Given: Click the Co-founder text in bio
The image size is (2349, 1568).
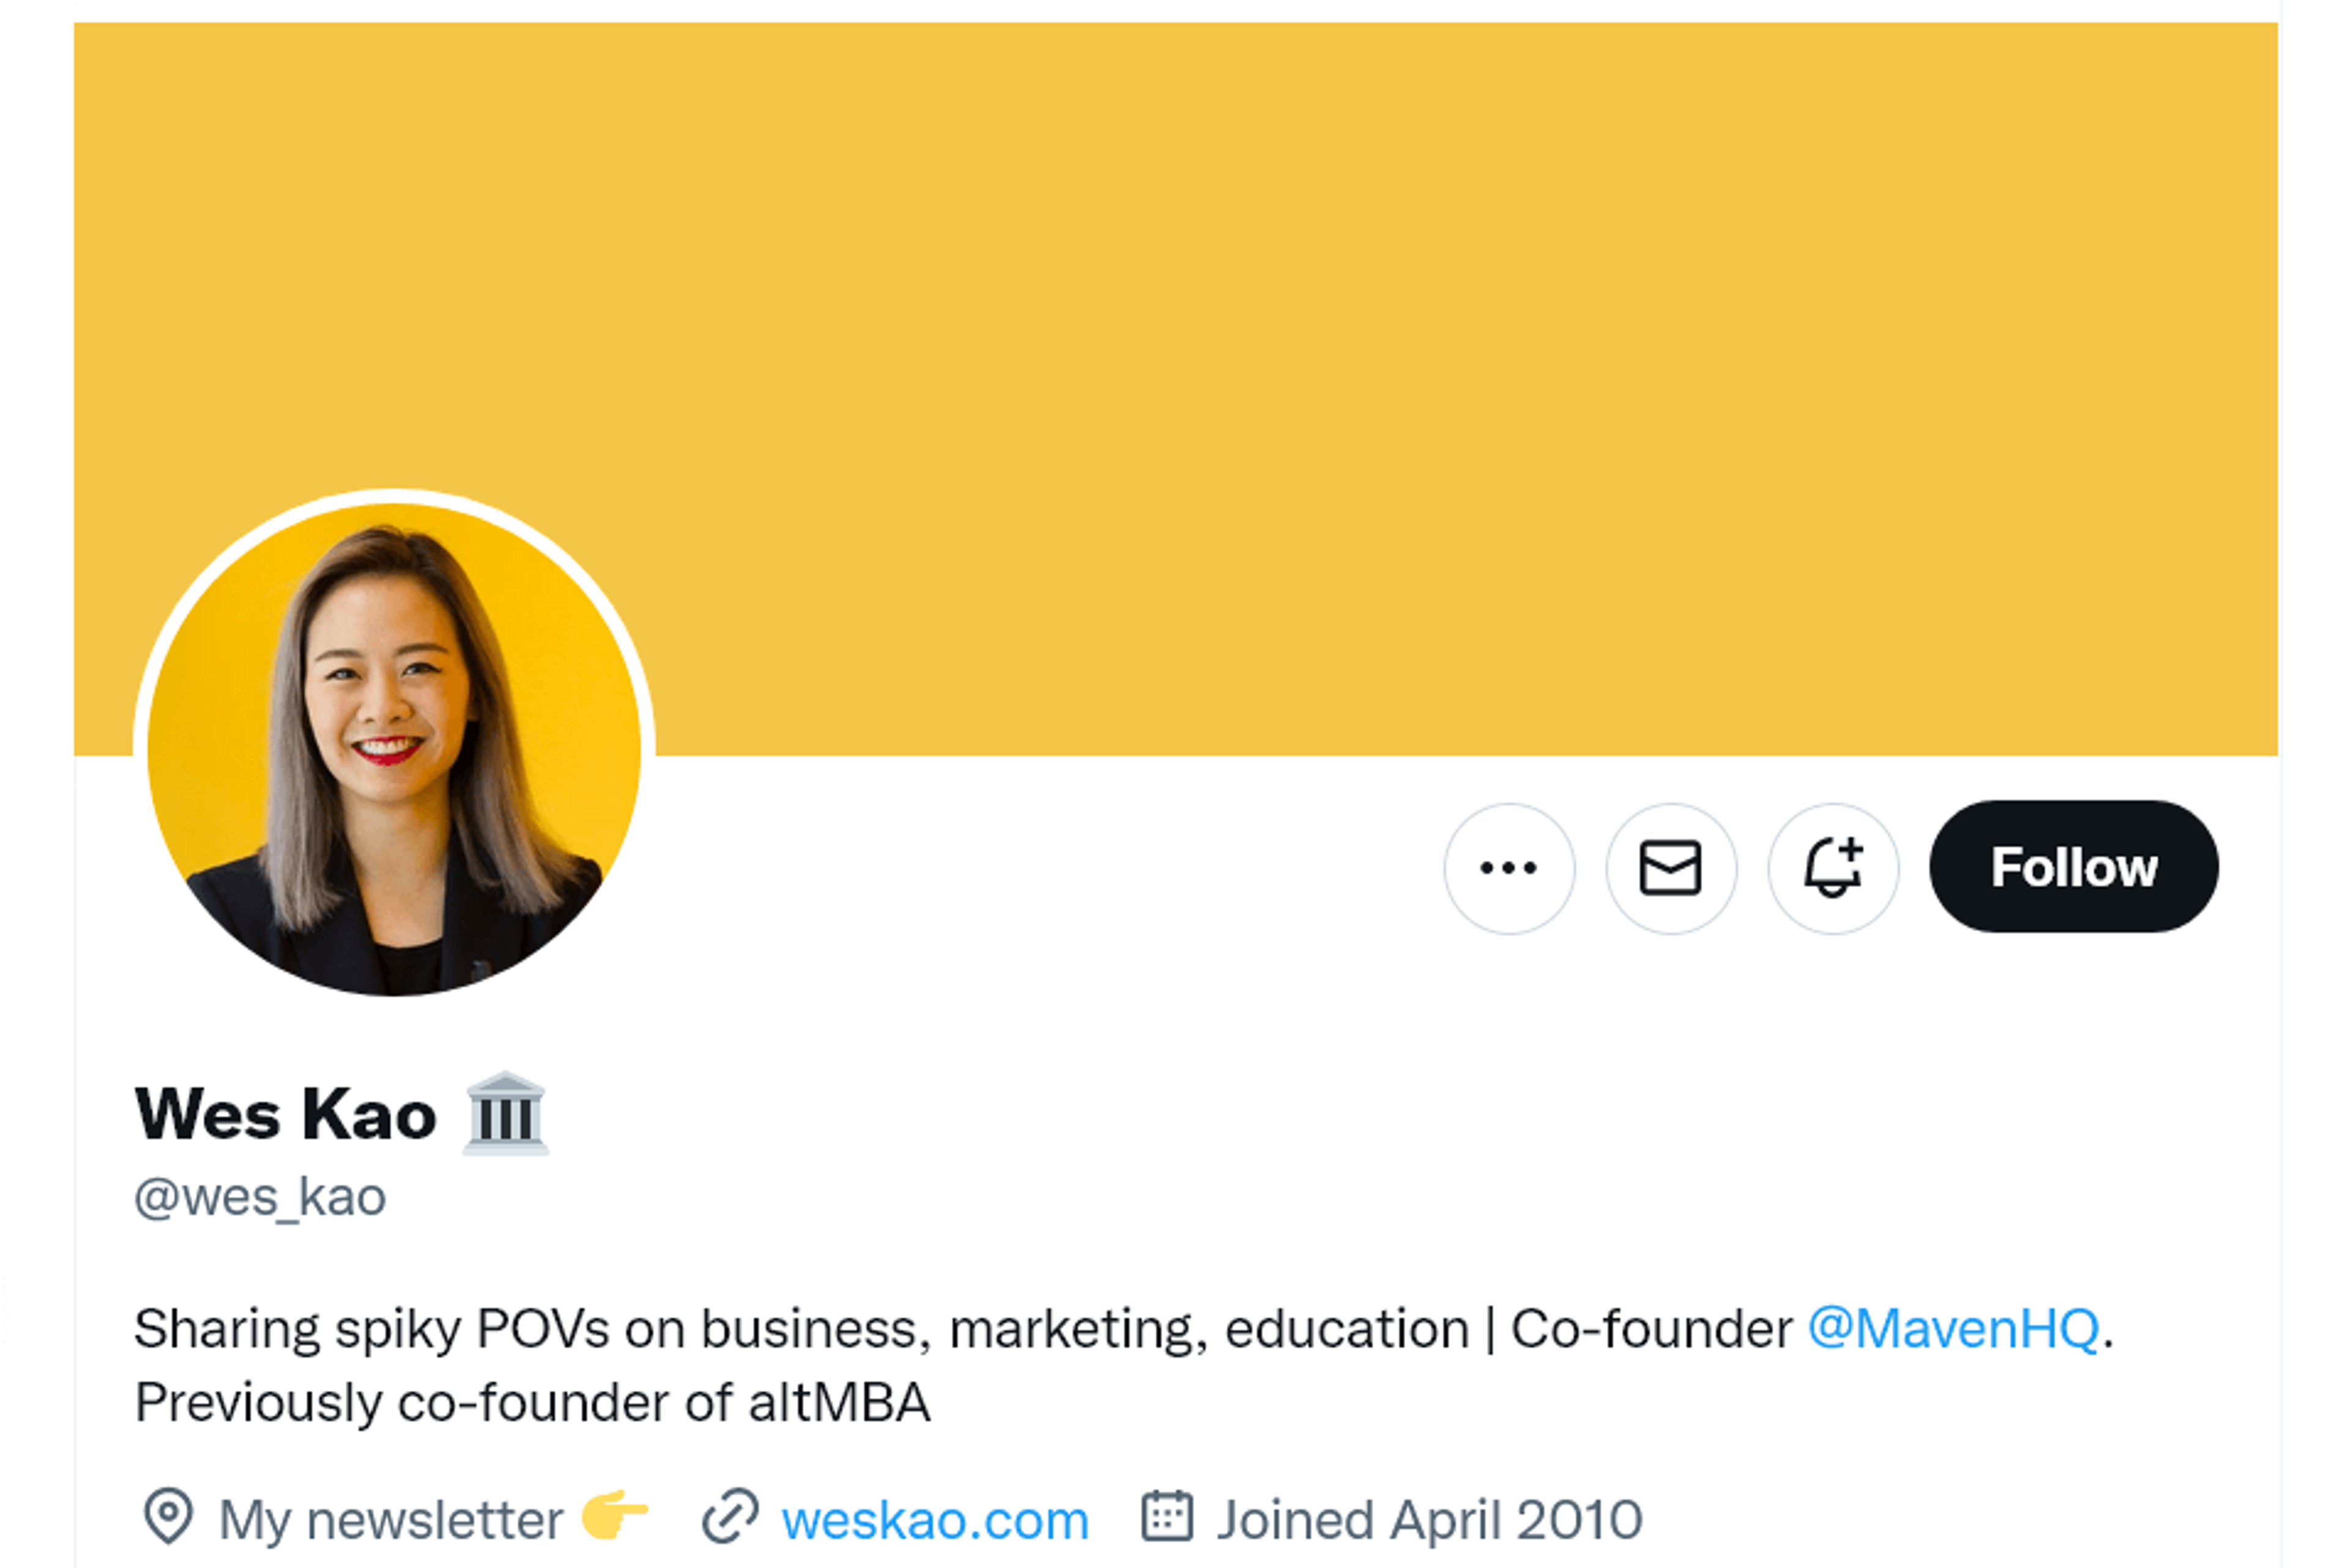Looking at the screenshot, I should click(1651, 1329).
